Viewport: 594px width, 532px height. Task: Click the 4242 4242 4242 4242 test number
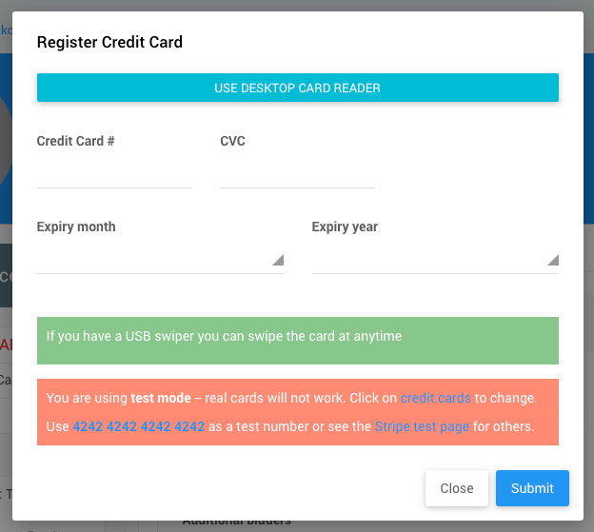click(x=139, y=426)
